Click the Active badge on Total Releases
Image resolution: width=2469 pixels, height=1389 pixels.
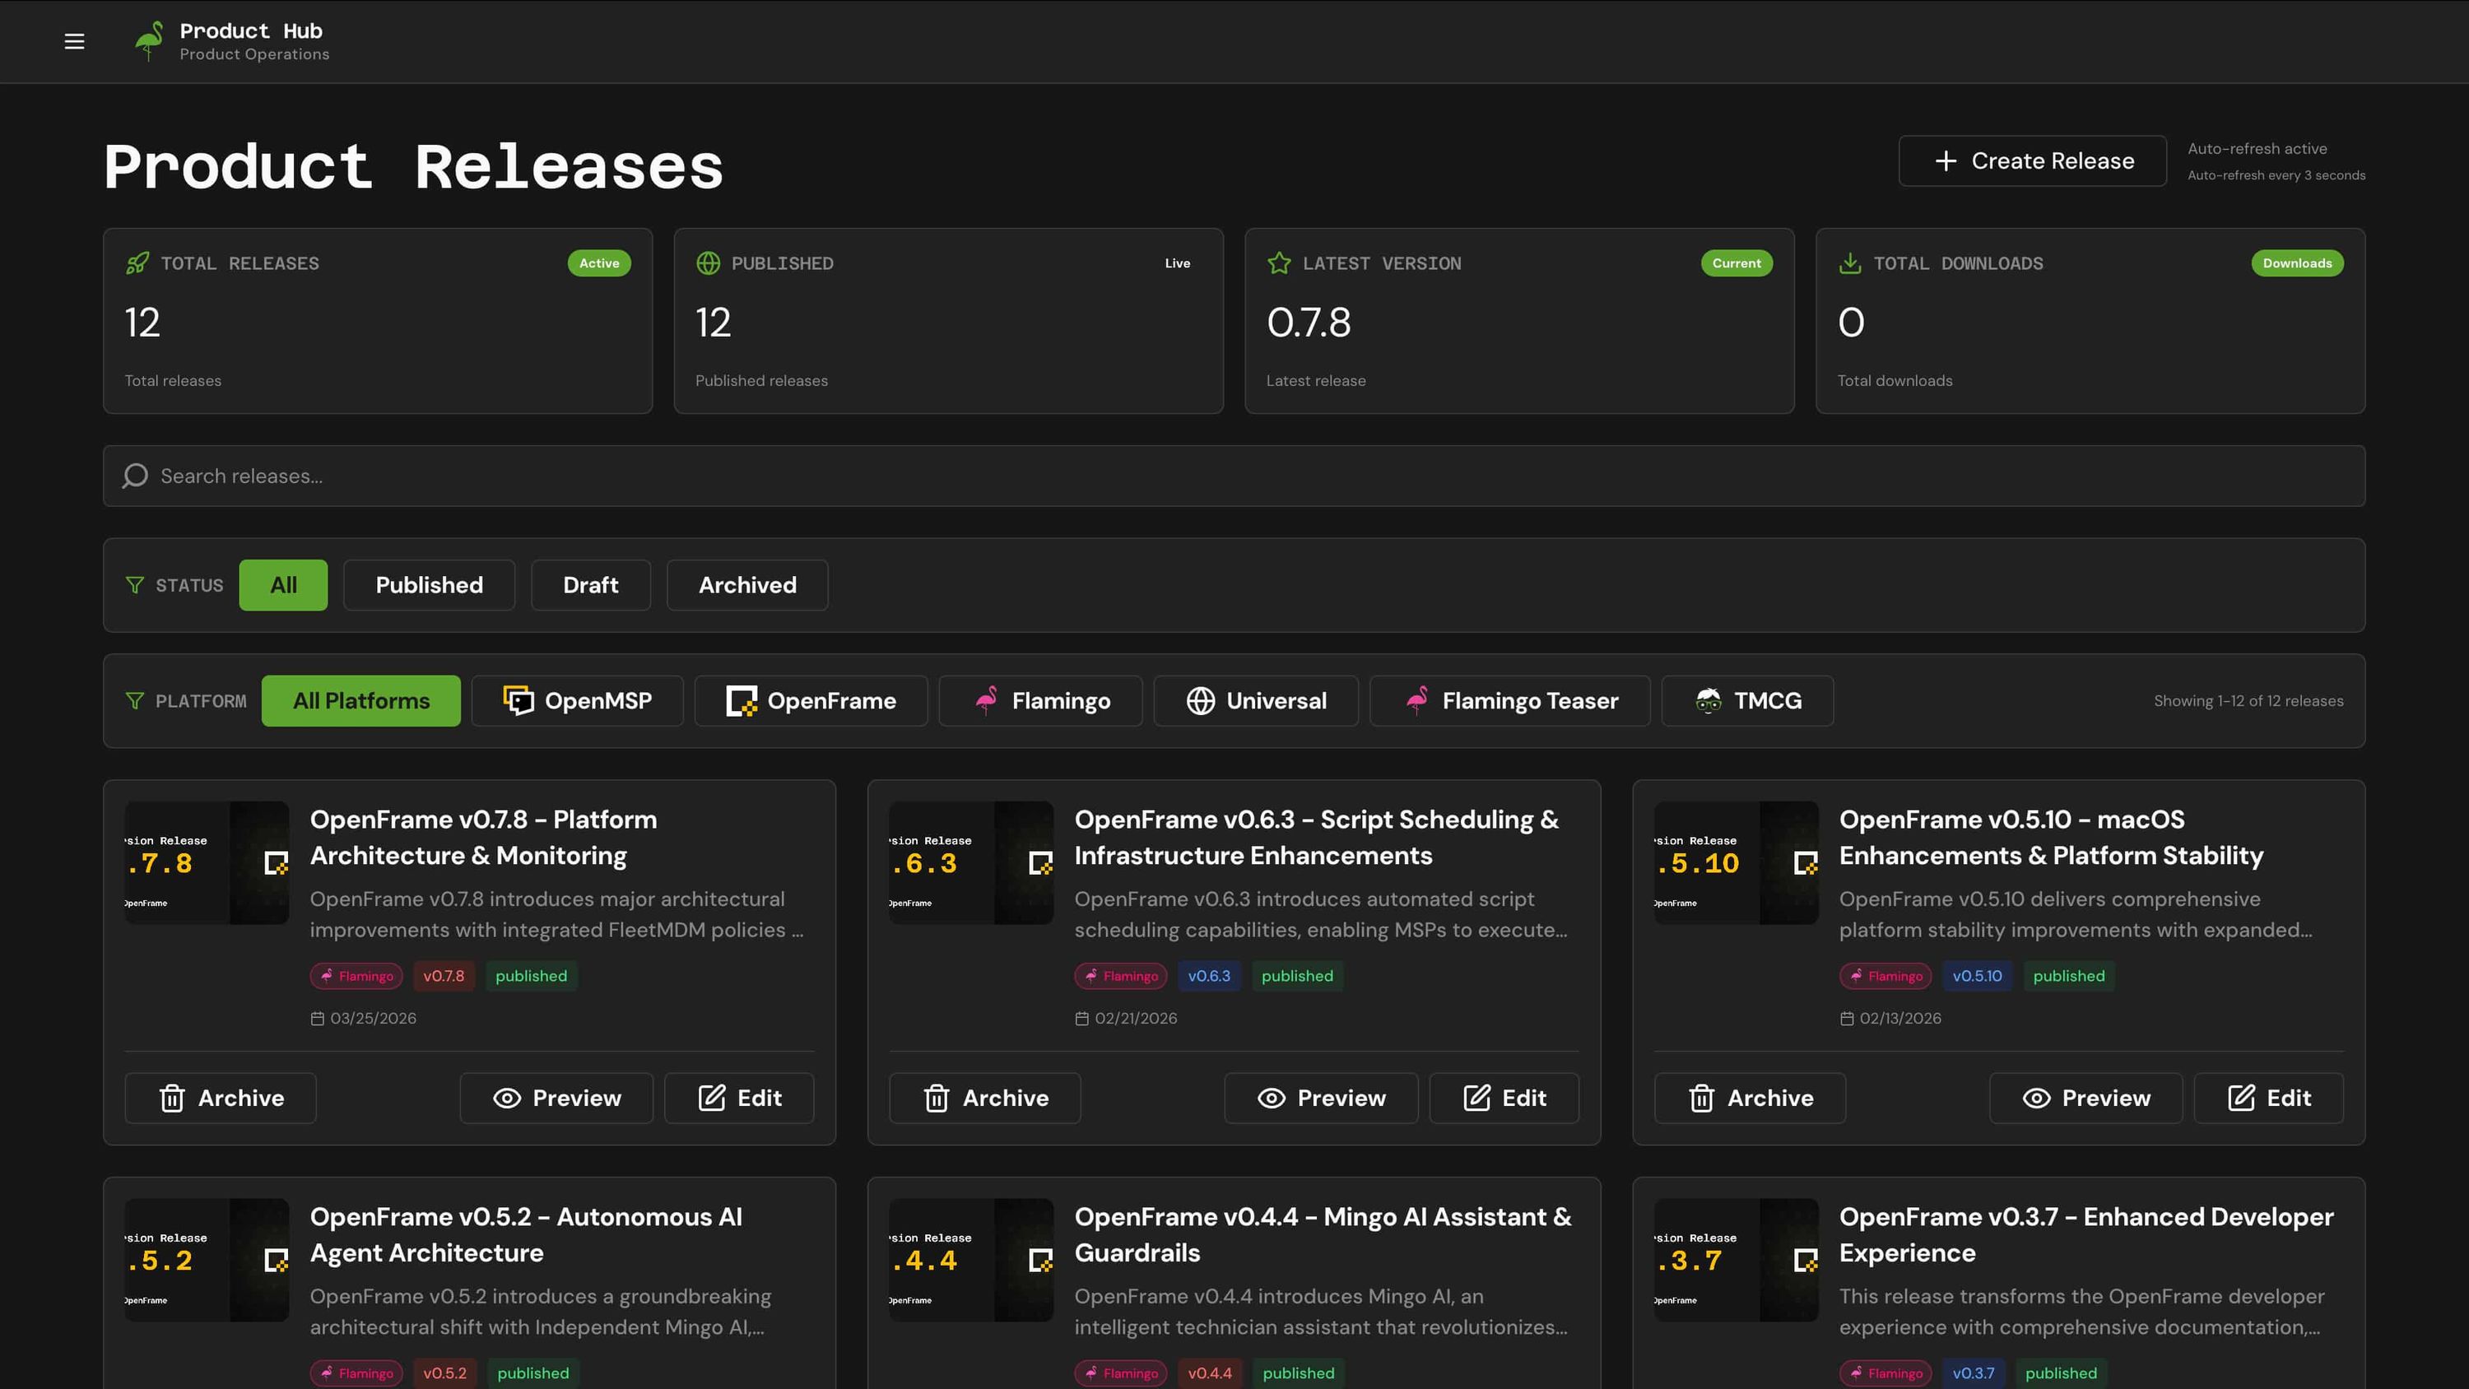[599, 263]
